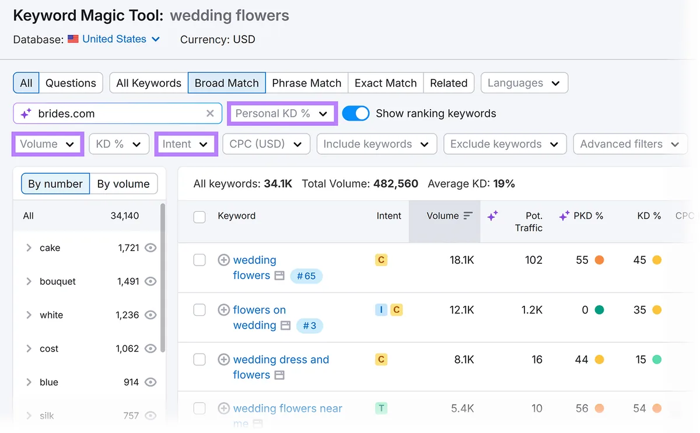Open Advanced filters dropdown

coord(631,144)
